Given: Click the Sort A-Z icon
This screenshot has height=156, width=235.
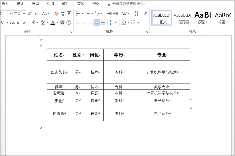Looking at the screenshot, I should click(x=136, y=14).
